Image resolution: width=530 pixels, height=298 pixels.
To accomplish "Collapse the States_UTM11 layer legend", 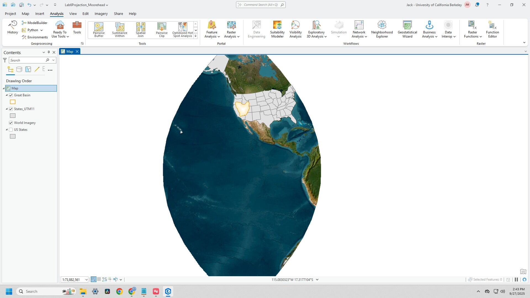I will pos(7,109).
